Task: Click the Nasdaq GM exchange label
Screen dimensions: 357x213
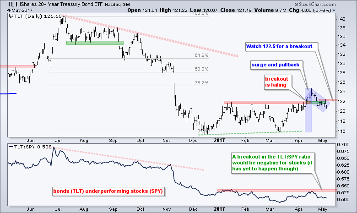Action: (117, 4)
